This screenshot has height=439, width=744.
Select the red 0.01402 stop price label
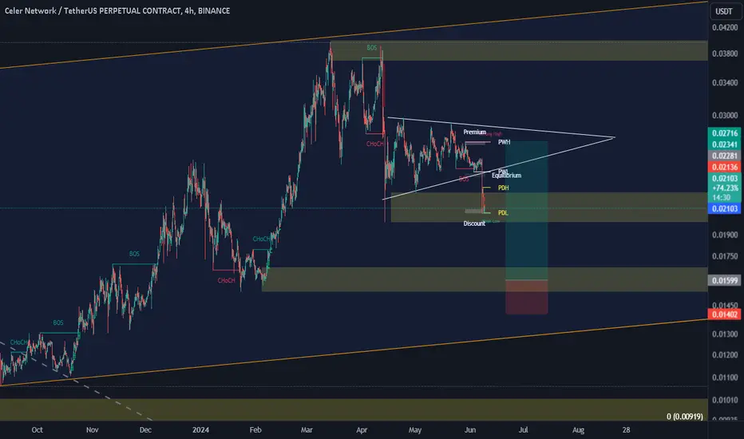click(x=725, y=314)
